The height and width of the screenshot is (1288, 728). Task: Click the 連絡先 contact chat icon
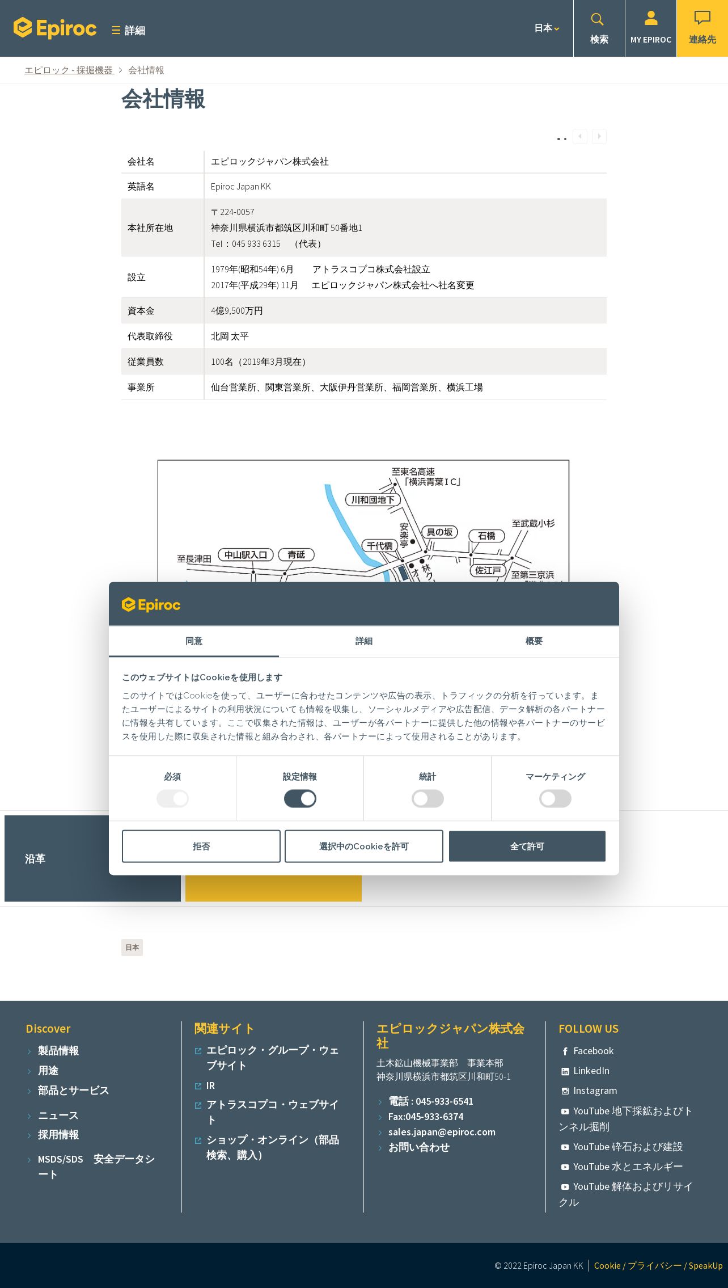(702, 28)
